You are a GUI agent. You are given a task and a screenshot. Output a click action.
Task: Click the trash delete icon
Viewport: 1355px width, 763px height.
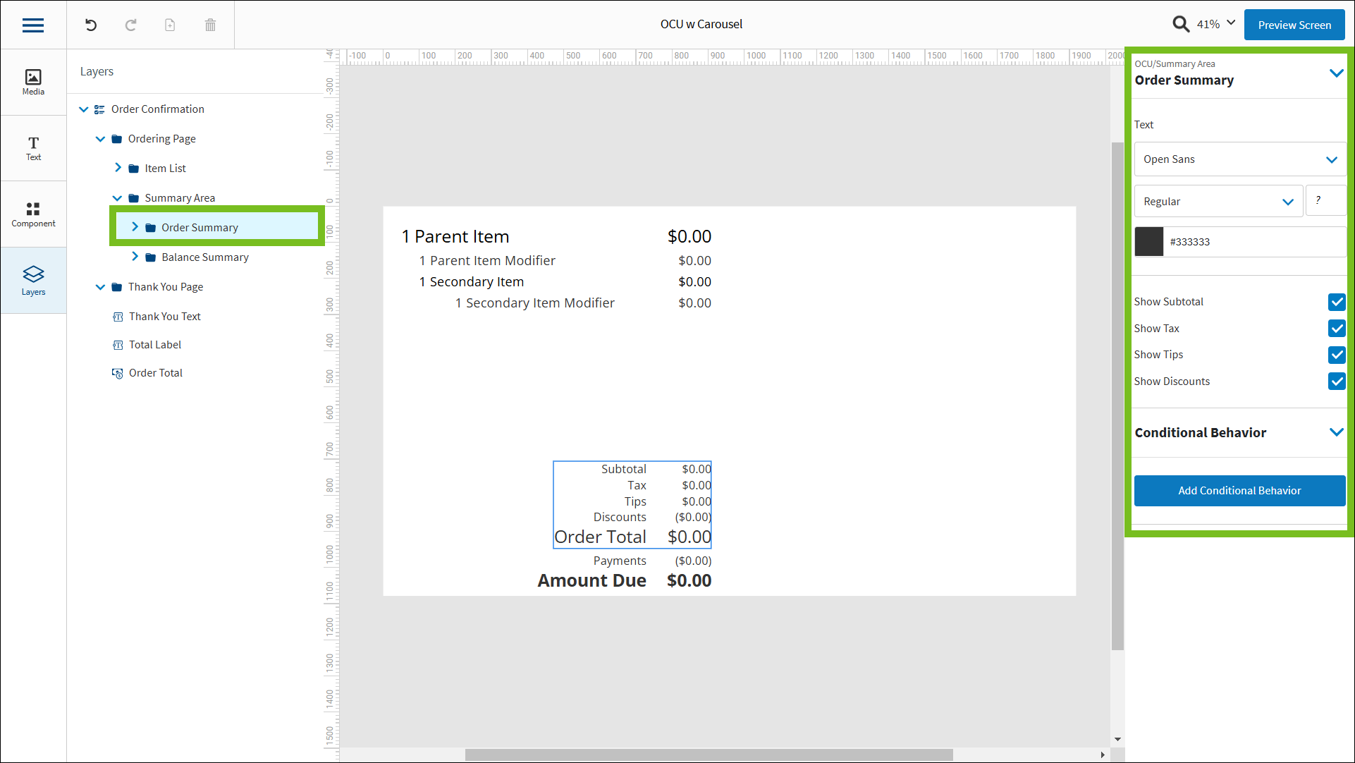coord(210,25)
